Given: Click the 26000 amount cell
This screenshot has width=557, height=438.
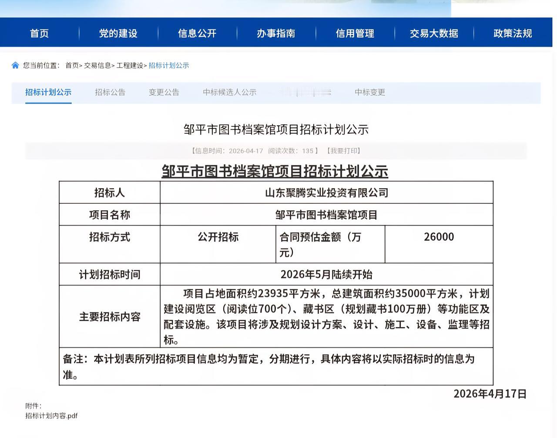Looking at the screenshot, I should [x=439, y=244].
